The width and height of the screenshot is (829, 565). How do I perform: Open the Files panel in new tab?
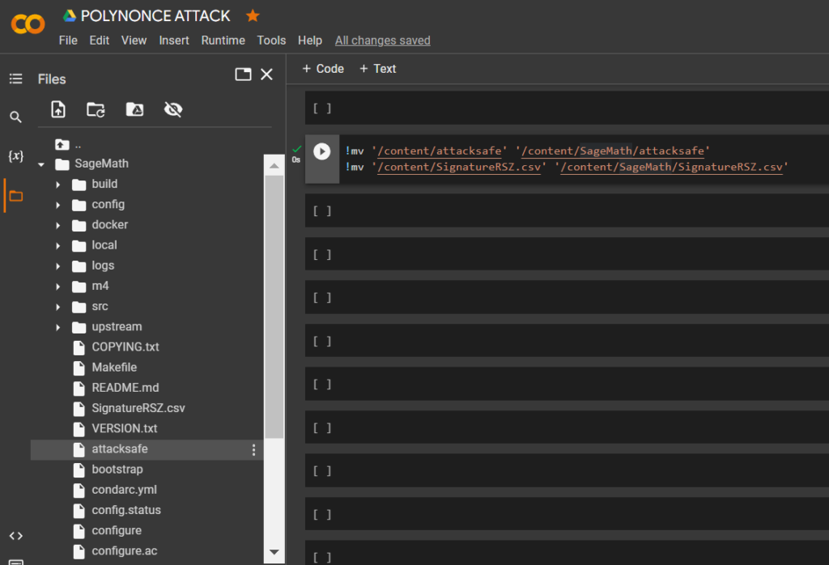coord(243,74)
